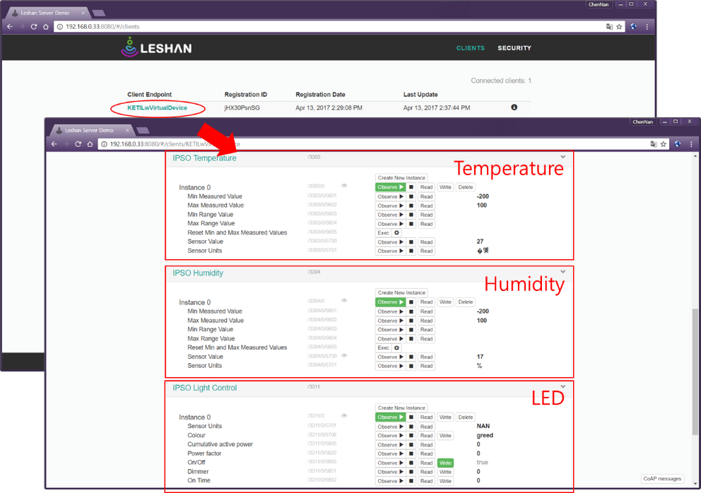Stop observing Temperature Sensor Value
Screen dimensions: 701x493
[411, 242]
